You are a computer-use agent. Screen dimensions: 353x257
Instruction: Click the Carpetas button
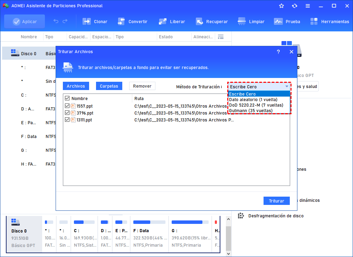click(109, 86)
